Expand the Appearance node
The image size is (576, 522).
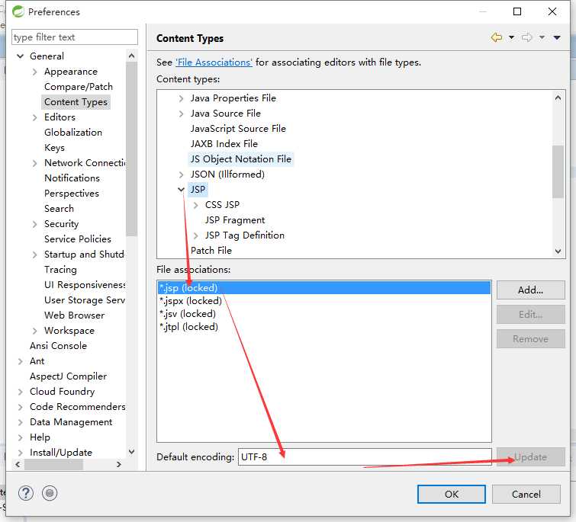tap(35, 72)
